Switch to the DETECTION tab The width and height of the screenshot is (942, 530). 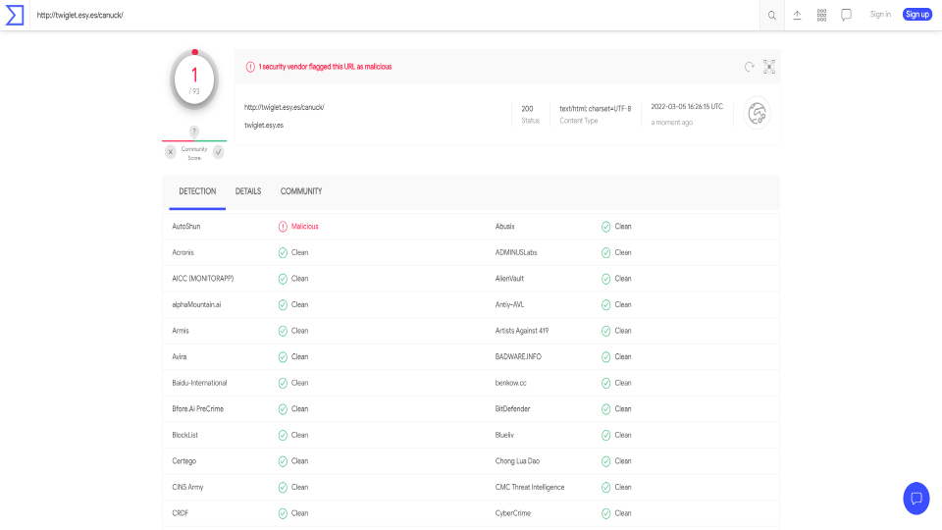[197, 191]
